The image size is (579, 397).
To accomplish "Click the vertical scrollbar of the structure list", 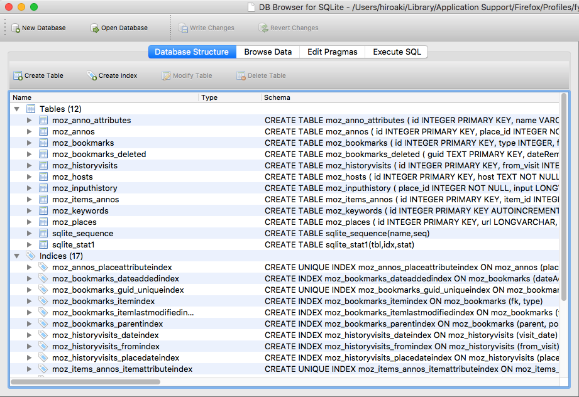I will point(564,197).
